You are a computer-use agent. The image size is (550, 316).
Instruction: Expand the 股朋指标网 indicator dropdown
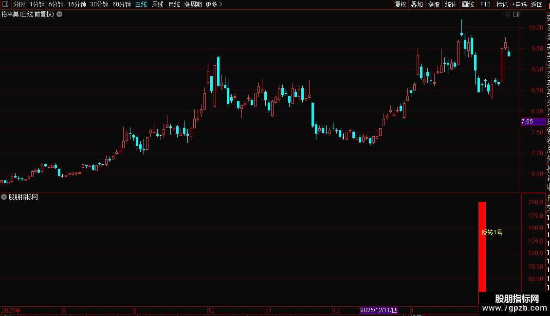point(4,197)
